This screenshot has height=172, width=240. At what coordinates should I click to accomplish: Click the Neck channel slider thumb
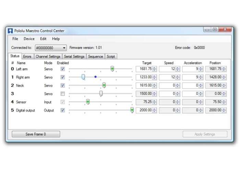[x=104, y=85]
